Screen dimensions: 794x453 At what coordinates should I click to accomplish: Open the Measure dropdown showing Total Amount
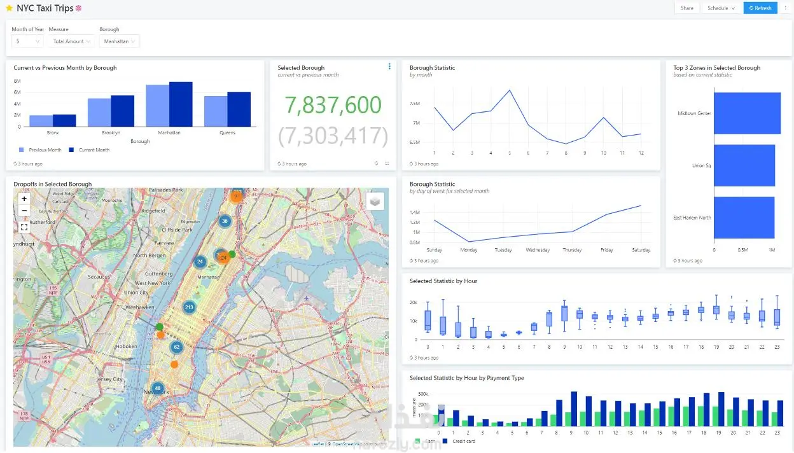click(71, 41)
